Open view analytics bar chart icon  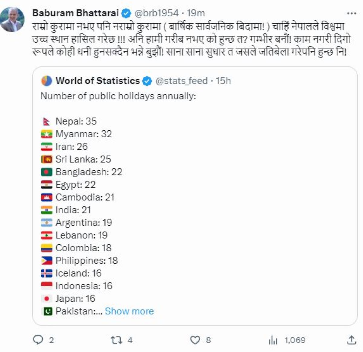click(x=273, y=340)
